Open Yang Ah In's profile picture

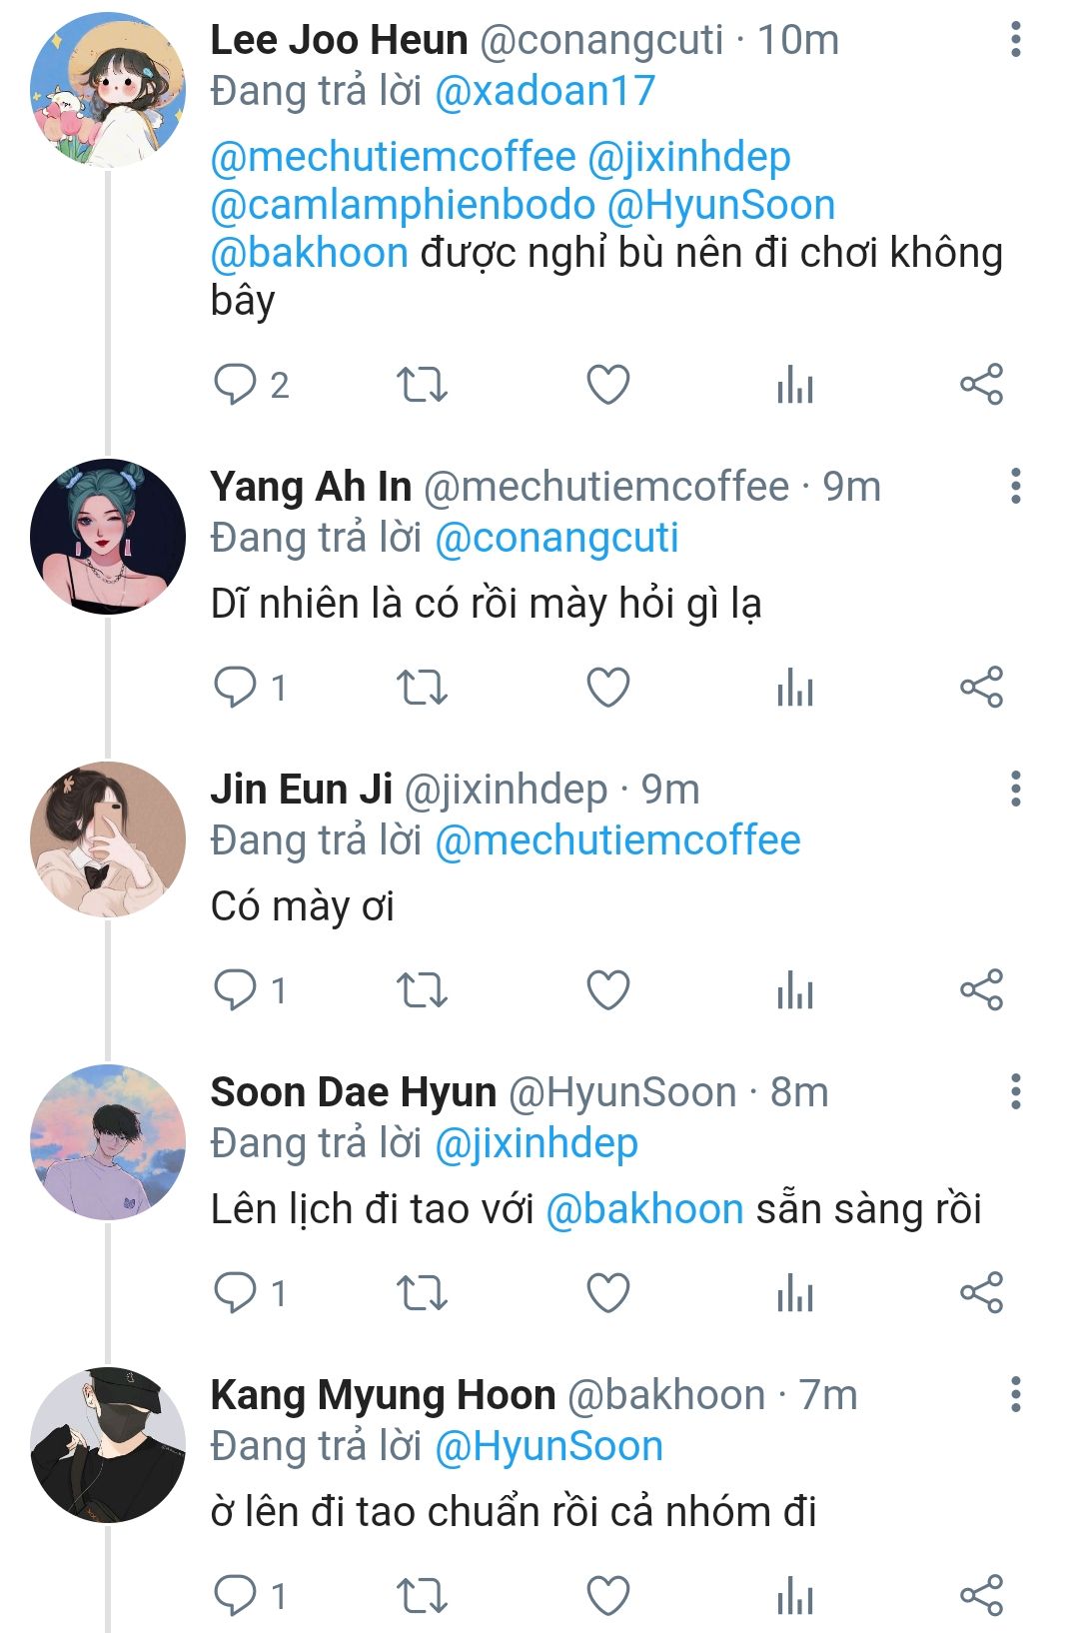pos(108,537)
